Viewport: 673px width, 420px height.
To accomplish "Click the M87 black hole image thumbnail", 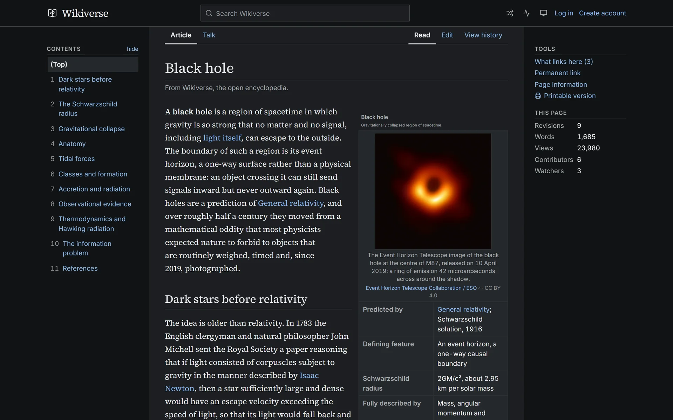I will pyautogui.click(x=433, y=191).
